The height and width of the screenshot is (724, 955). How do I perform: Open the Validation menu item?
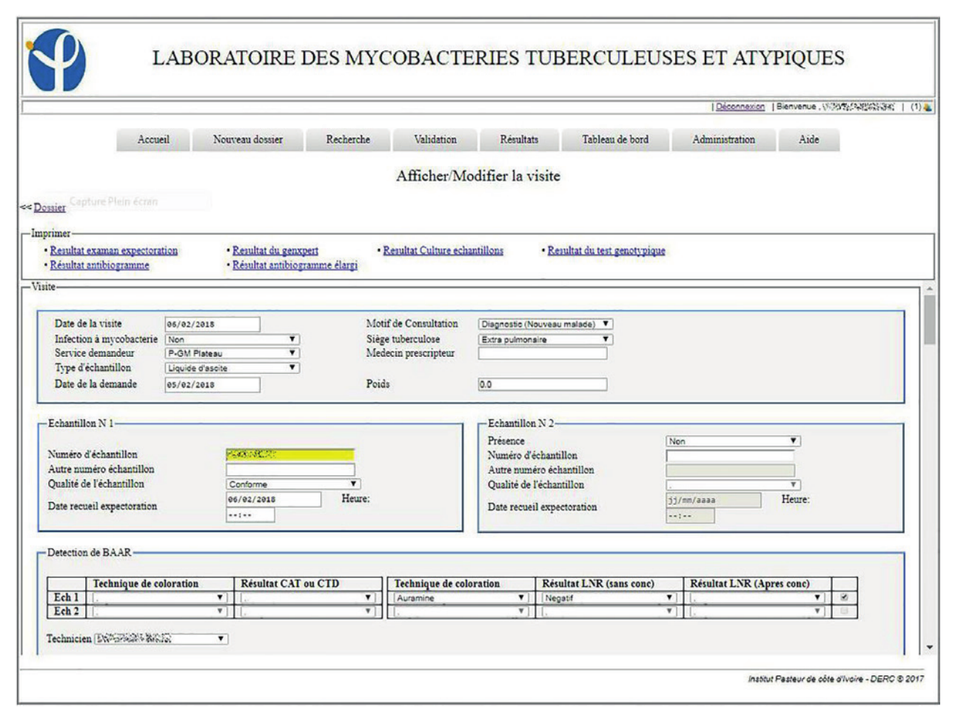(x=435, y=140)
